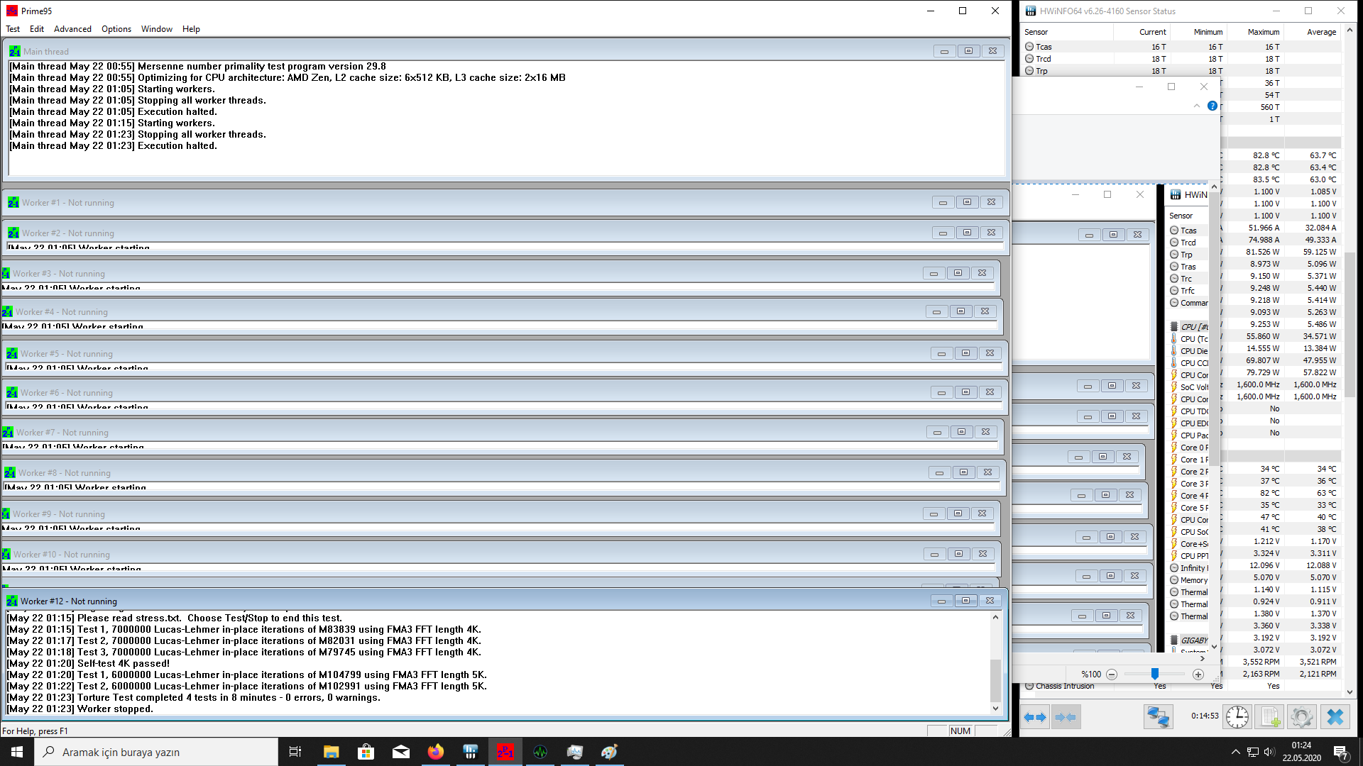
Task: Click the HWiNFO shrink columns arrows icon
Action: click(1066, 717)
